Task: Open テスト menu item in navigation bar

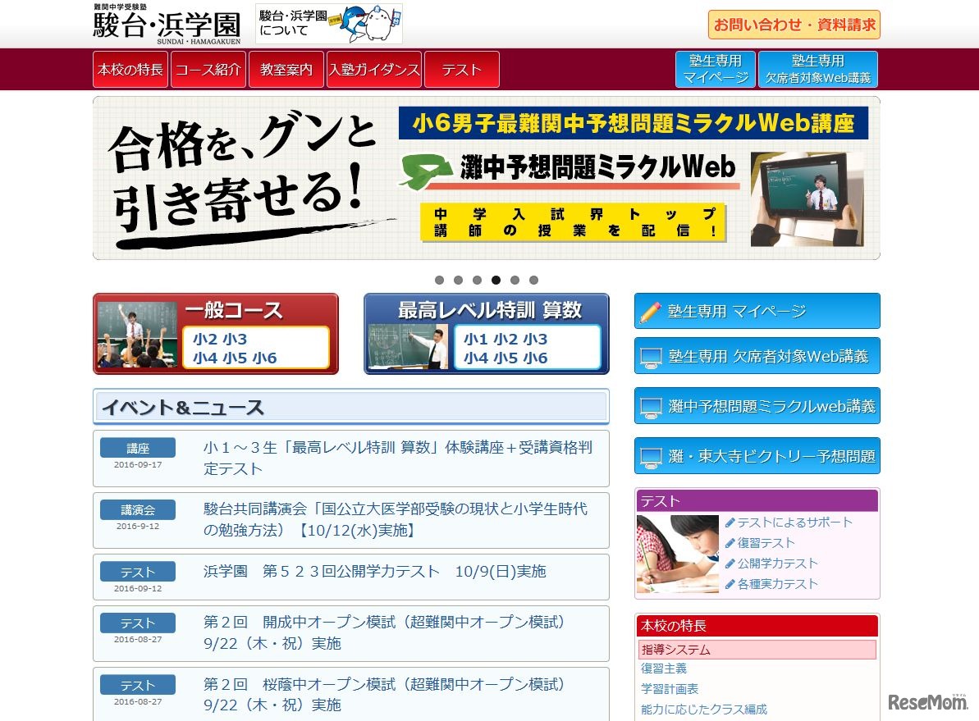Action: click(x=462, y=69)
